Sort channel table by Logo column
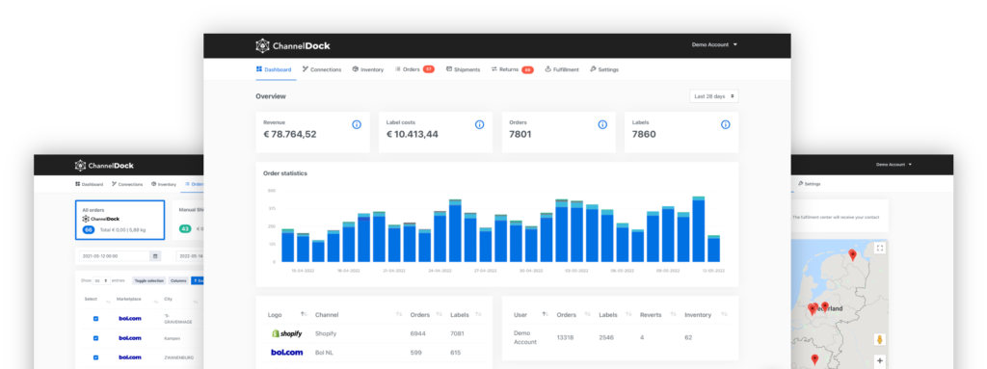987x369 pixels. pyautogui.click(x=304, y=314)
